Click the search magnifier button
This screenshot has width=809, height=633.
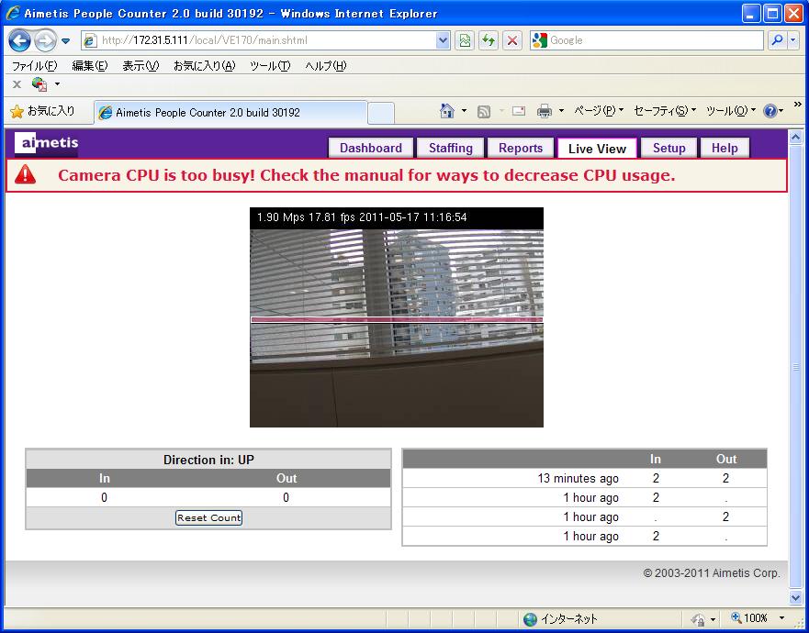coord(777,40)
